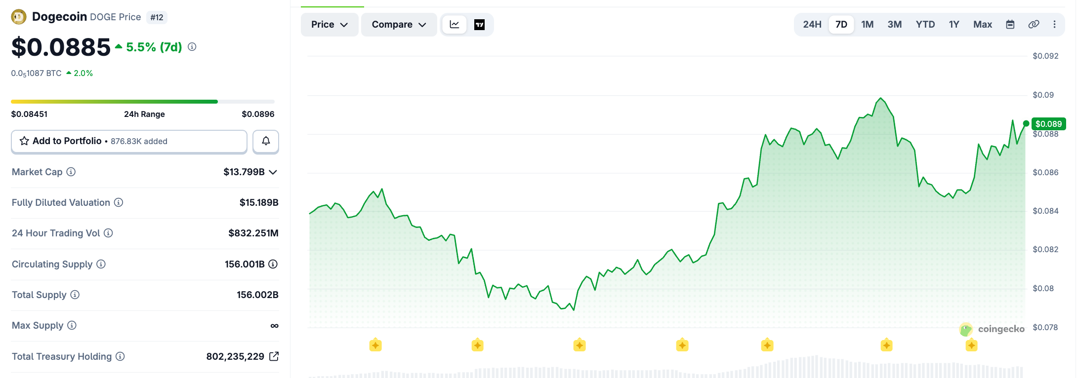Click the $0.078 axis label
Image resolution: width=1077 pixels, height=378 pixels.
click(x=1045, y=327)
